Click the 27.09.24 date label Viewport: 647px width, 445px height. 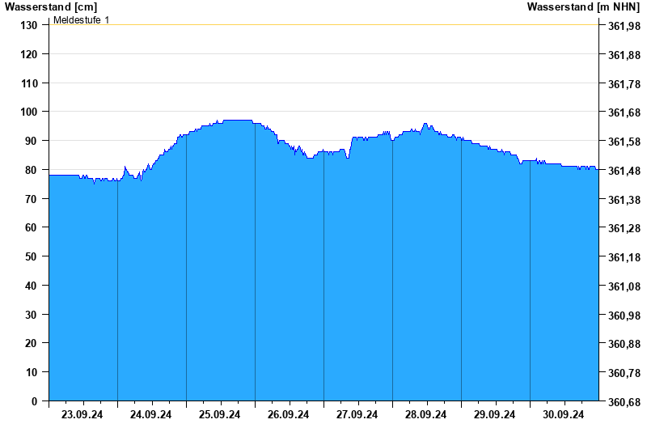click(357, 414)
